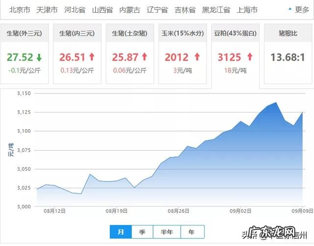
Task: Select the 北京市 region link
Action: [x=20, y=10]
